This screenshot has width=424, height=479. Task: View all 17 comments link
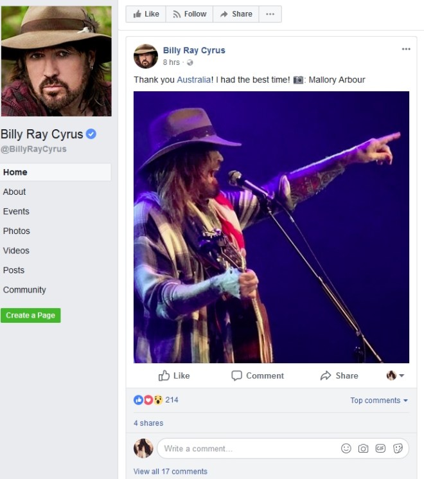tap(170, 471)
